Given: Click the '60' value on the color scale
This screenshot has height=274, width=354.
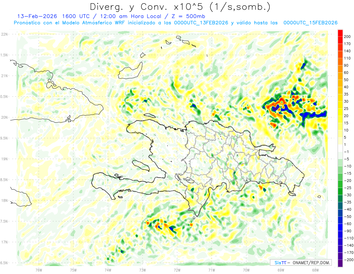Looking at the screenshot, I should 346,73.
